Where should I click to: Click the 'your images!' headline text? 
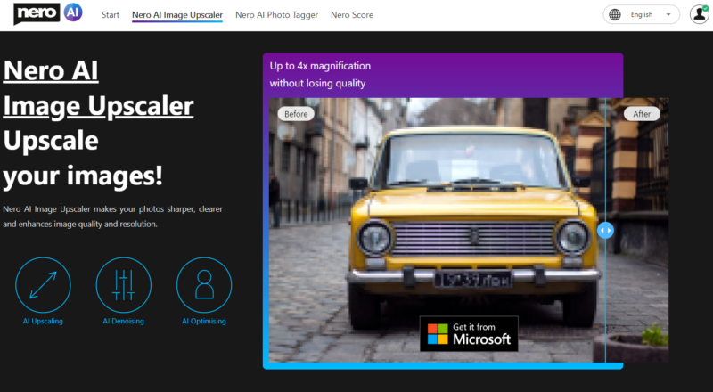click(x=83, y=176)
